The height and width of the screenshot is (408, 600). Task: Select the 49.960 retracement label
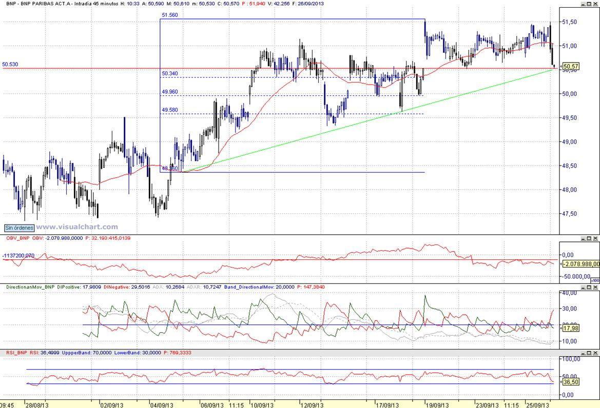pyautogui.click(x=170, y=92)
